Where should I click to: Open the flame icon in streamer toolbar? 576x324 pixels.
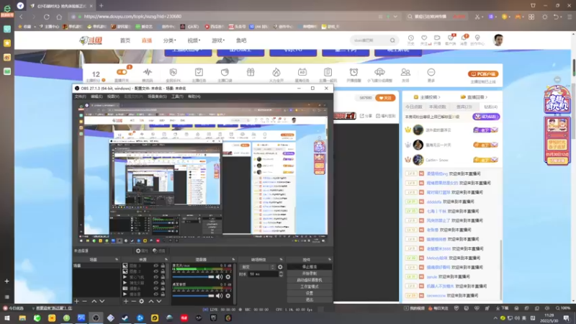pyautogui.click(x=276, y=72)
